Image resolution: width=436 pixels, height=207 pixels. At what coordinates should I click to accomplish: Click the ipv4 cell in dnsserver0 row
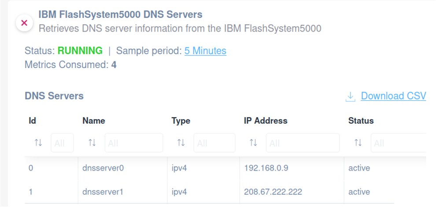point(203,168)
